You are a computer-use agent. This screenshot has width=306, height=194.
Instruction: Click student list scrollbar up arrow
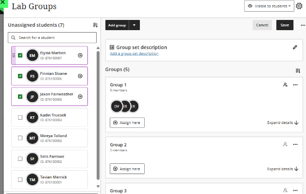98,48
